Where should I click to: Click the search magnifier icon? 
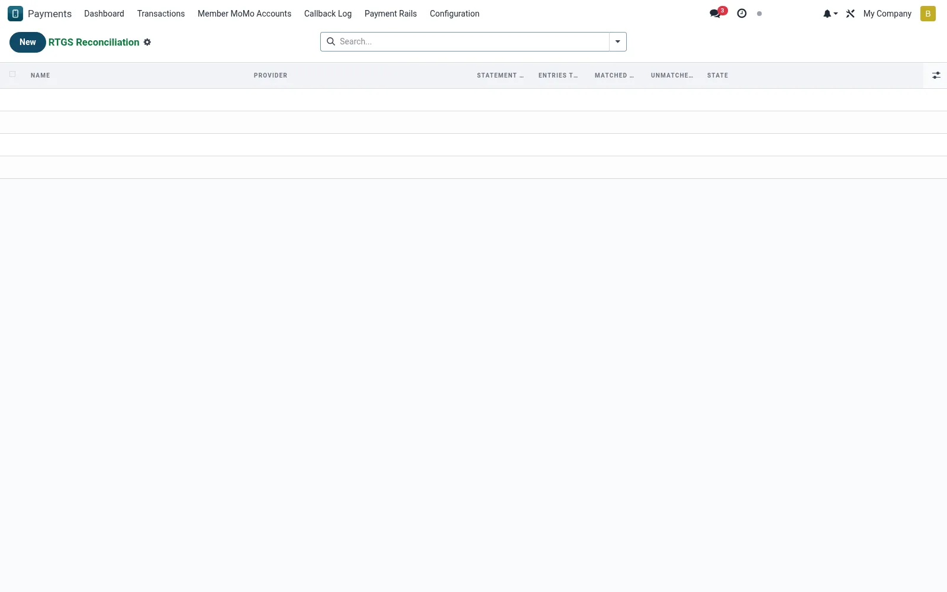click(331, 41)
